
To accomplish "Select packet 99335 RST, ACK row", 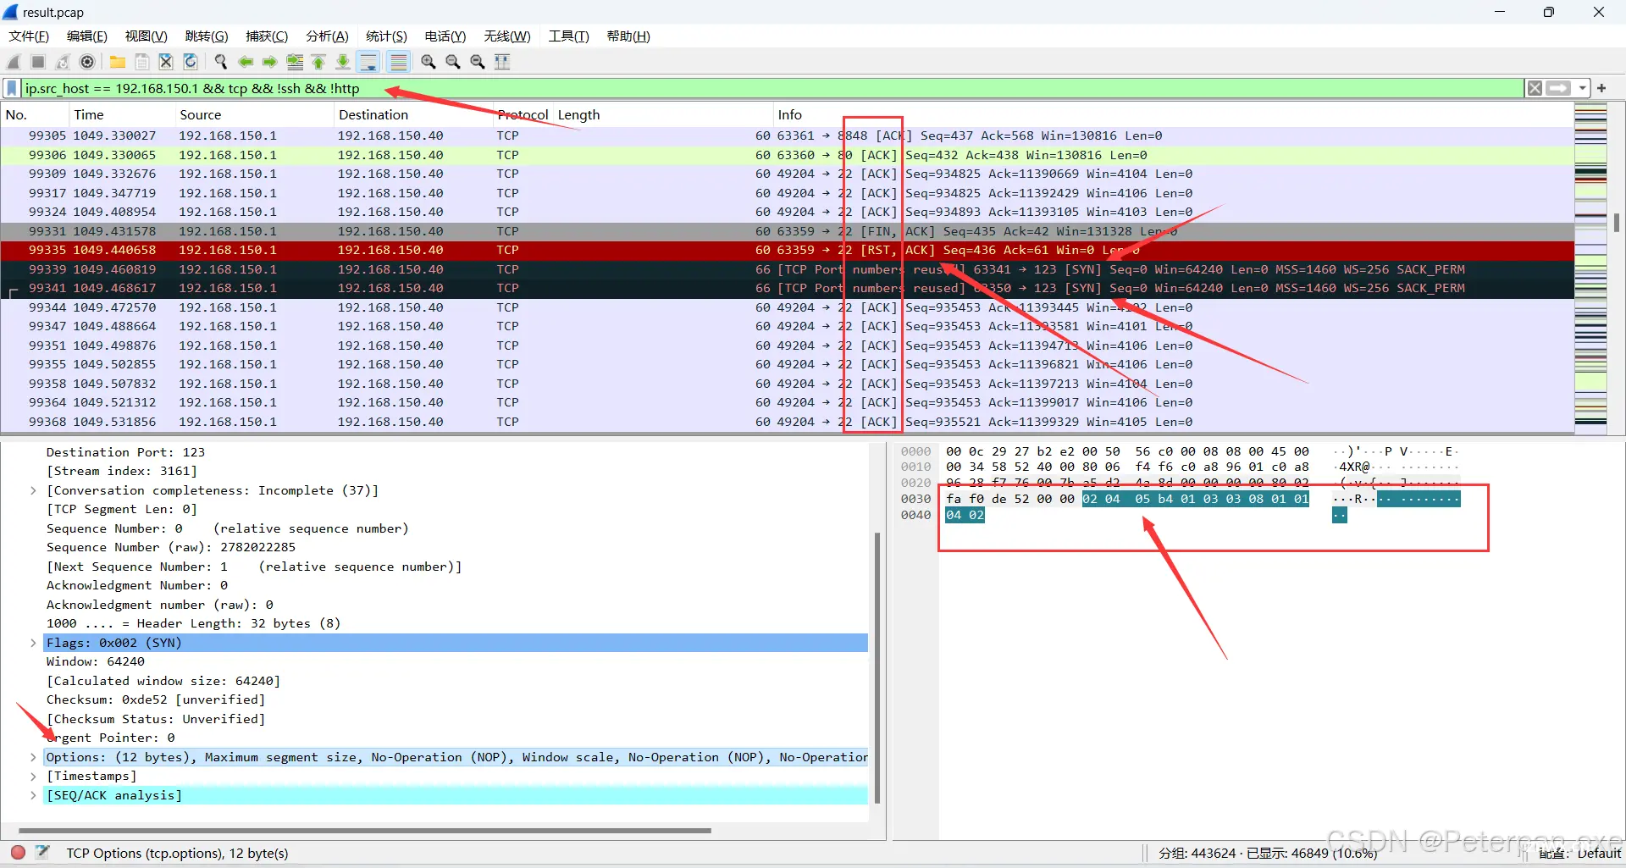I will pyautogui.click(x=787, y=250).
